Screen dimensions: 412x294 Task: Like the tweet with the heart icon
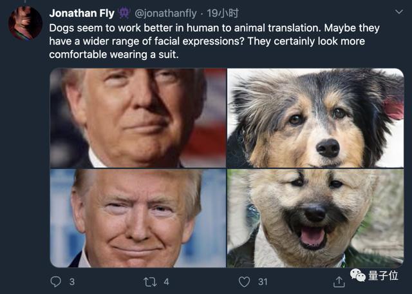244,282
